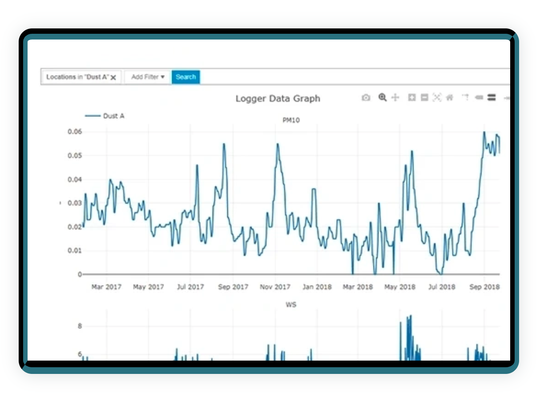
Task: Click the Logger Data Graph title
Action: pyautogui.click(x=278, y=99)
